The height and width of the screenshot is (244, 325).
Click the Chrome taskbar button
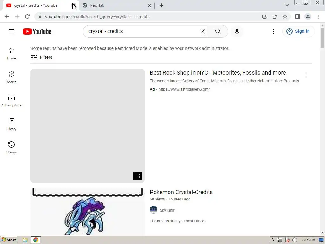click(36, 240)
